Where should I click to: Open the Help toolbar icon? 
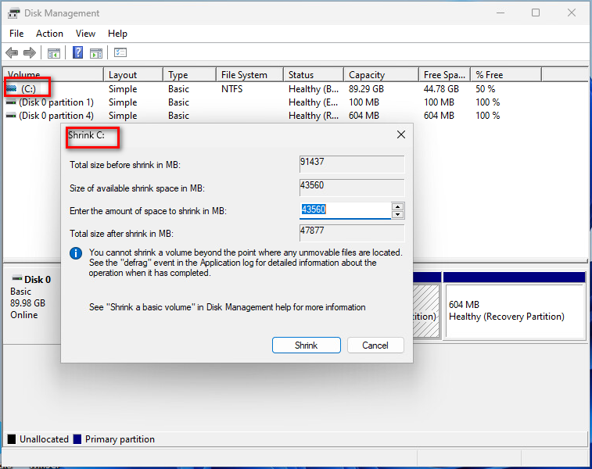[77, 52]
